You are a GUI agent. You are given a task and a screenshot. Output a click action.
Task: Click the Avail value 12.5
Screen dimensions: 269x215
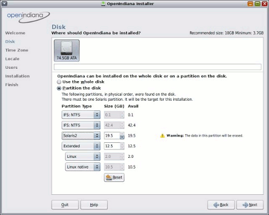[132, 146]
